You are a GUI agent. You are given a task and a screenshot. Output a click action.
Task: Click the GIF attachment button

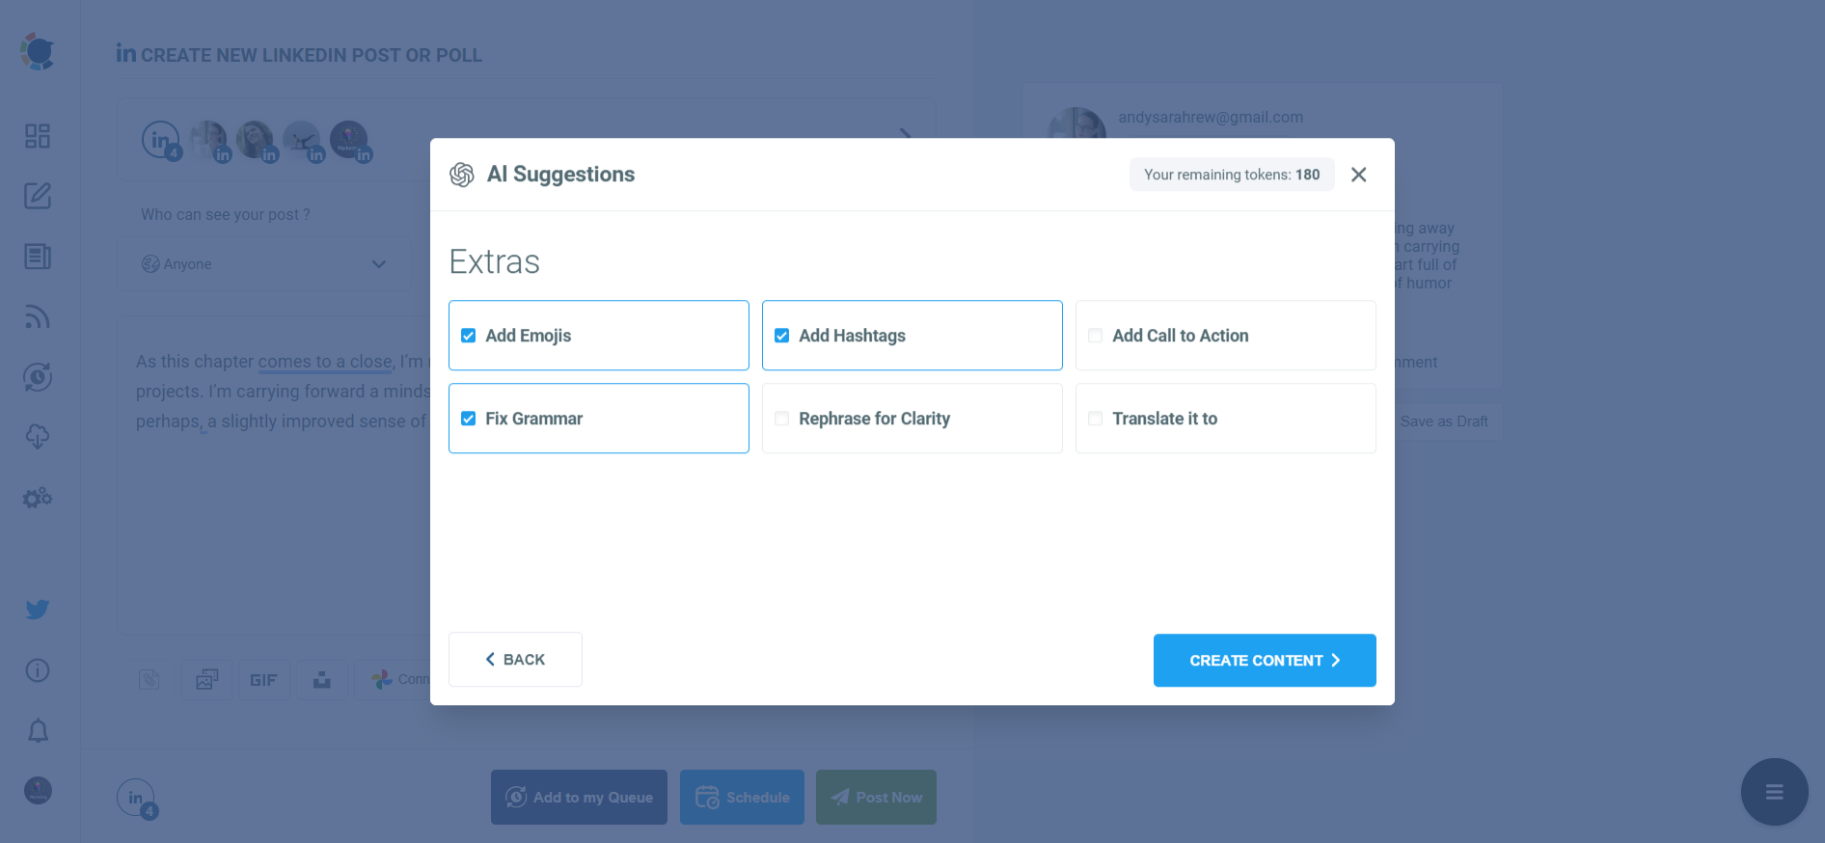(x=263, y=679)
